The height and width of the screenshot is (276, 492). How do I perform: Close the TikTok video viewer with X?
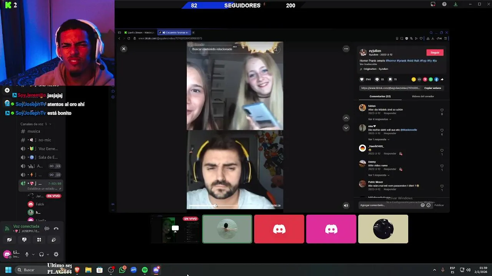tap(124, 49)
